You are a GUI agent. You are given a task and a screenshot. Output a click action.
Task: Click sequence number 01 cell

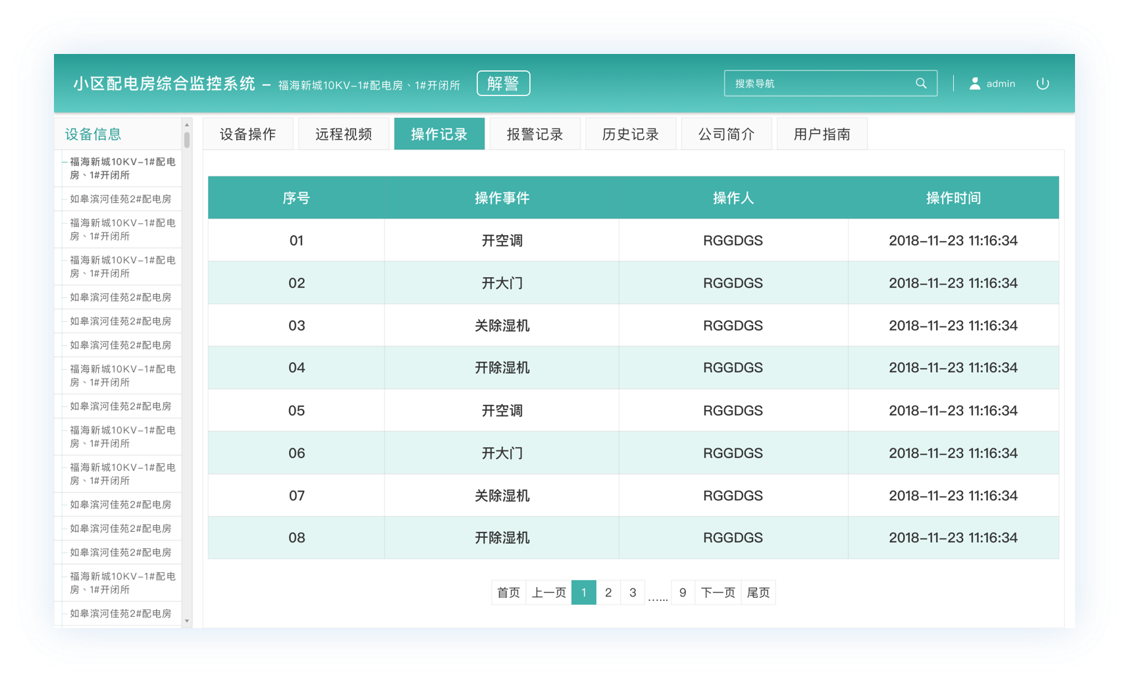tap(296, 241)
